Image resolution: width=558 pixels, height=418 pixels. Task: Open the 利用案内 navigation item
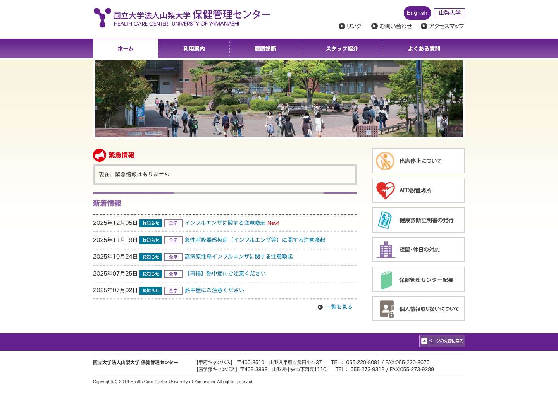(194, 48)
